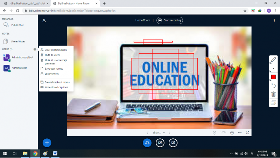Undo the last whiteboard annotation
Viewport: 280px width, 158px height.
click(x=273, y=85)
